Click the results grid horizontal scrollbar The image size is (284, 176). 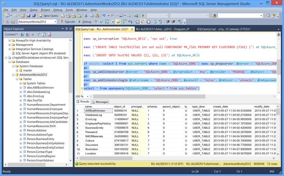106,158
